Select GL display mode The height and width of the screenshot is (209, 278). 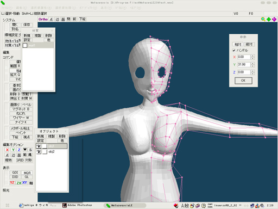point(27,177)
